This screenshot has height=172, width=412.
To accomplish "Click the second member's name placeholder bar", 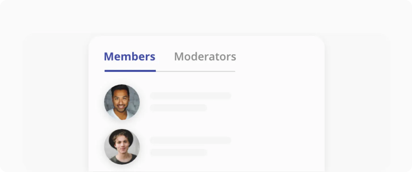I will [191, 140].
